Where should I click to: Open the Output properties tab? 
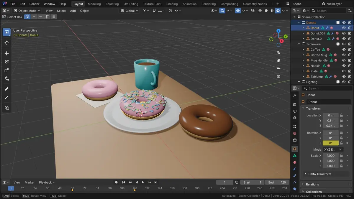point(295,111)
